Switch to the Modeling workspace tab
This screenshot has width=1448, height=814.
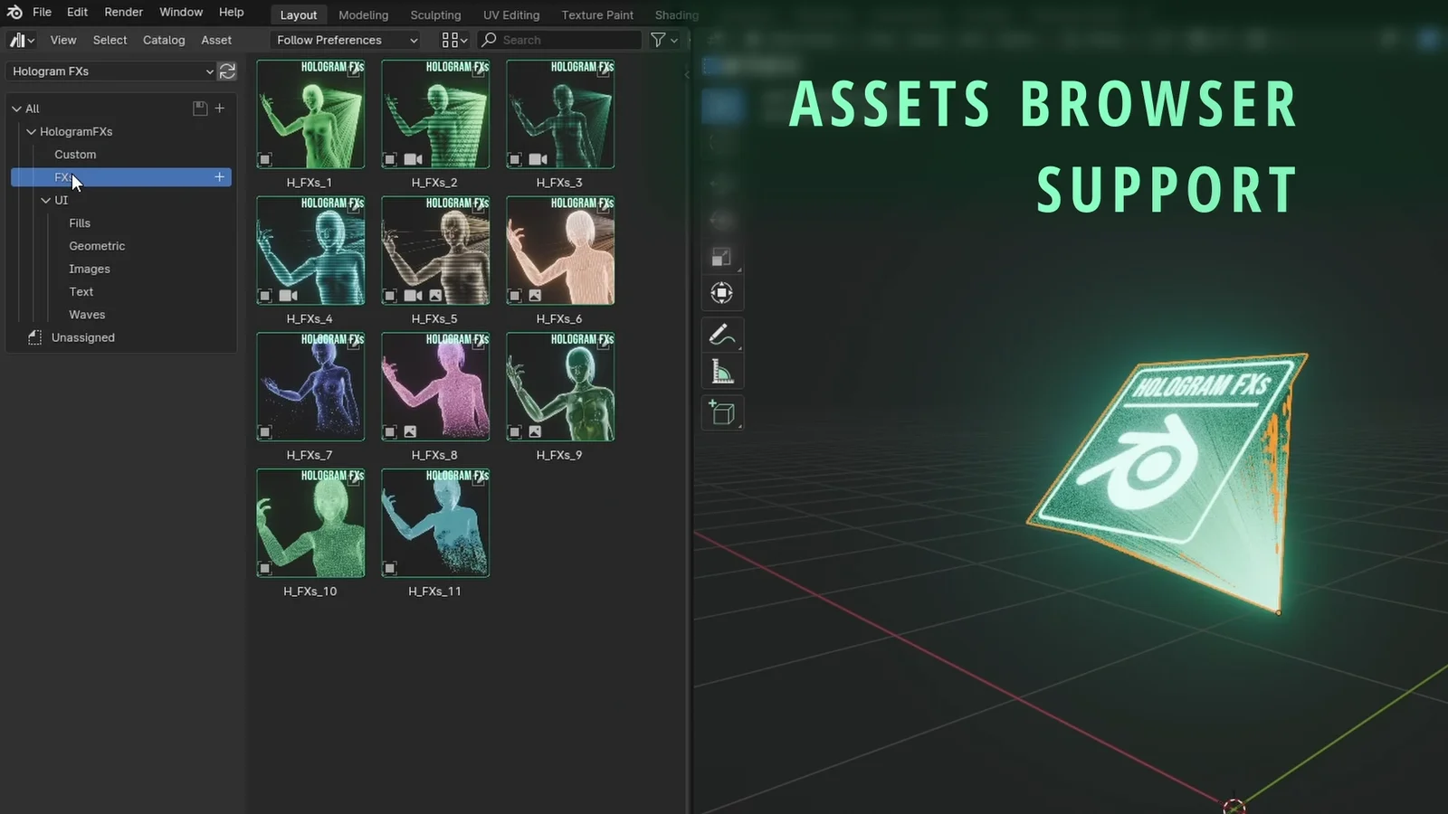pyautogui.click(x=363, y=14)
